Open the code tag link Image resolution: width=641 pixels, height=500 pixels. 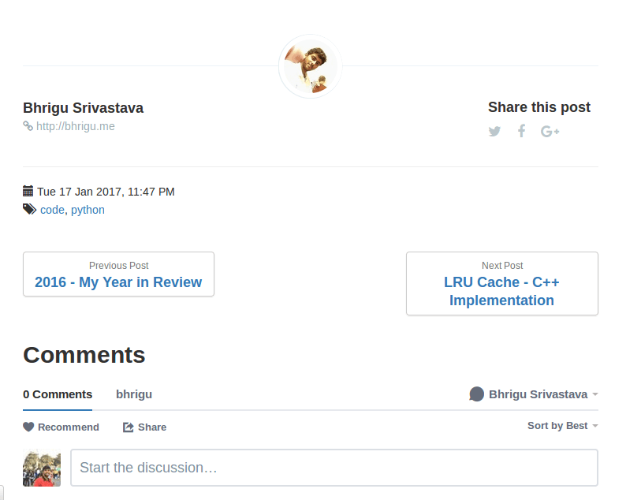52,210
